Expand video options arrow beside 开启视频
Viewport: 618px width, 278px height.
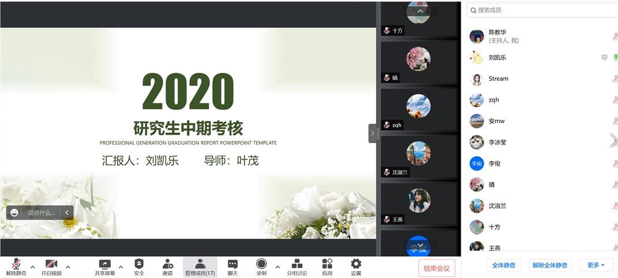(x=68, y=267)
